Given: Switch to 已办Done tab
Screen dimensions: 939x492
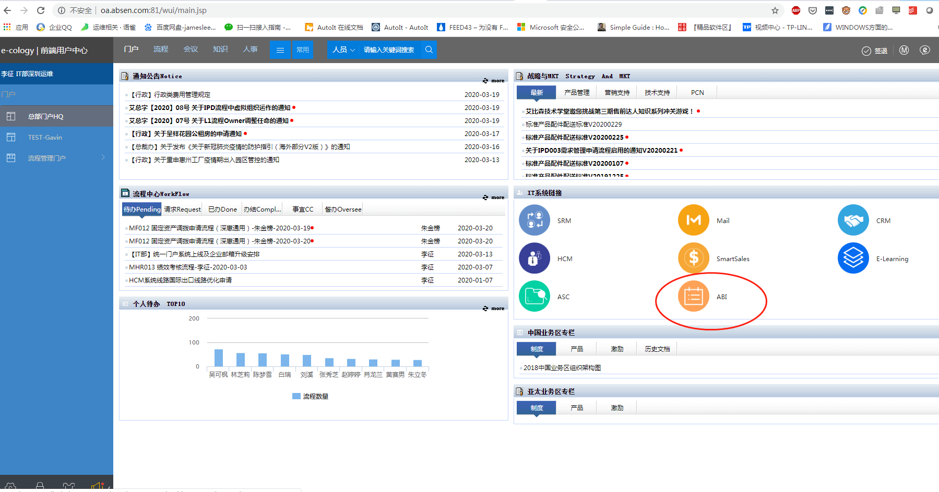Looking at the screenshot, I should (222, 209).
